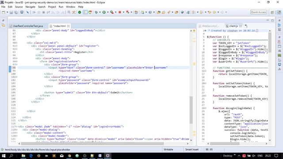This screenshot has height=159, width=283.
Task: Switch to the index.html tab
Action: [x=59, y=26]
